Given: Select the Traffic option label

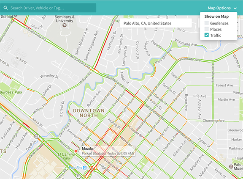Looking at the screenshot, I should click(x=216, y=35).
